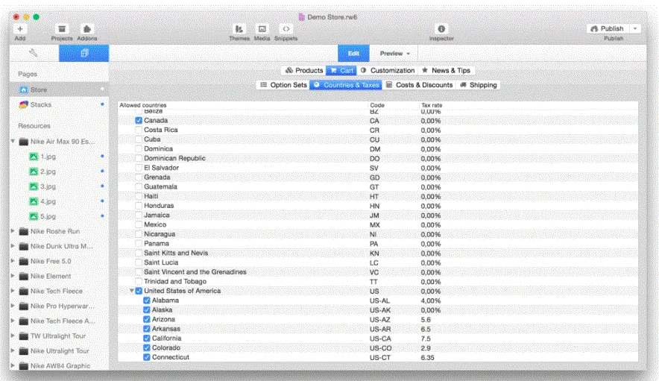Expand the Nike Dunk Ultra M folder

tap(13, 246)
